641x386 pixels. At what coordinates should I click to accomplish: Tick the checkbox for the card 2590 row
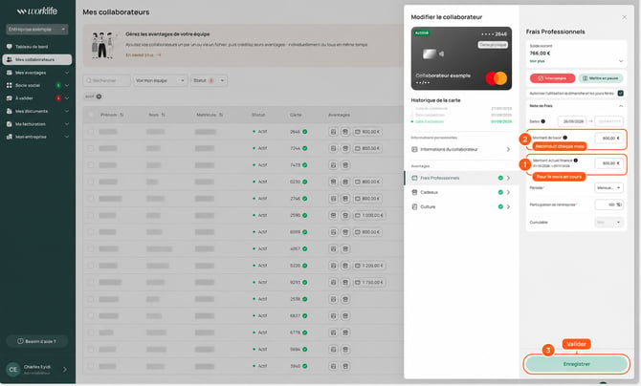point(91,215)
